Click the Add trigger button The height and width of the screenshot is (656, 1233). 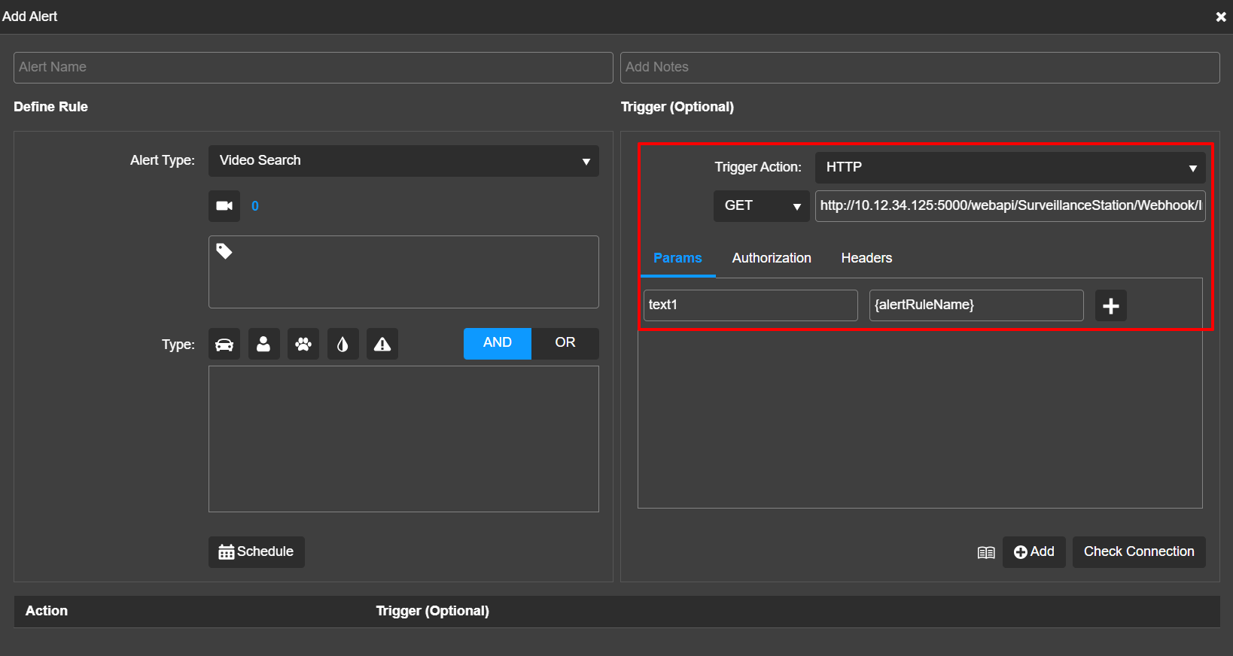pos(1034,552)
